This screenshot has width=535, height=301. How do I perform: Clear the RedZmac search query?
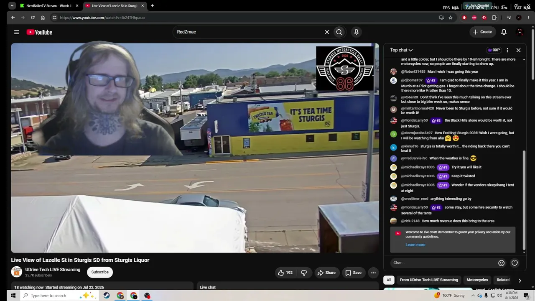[327, 32]
